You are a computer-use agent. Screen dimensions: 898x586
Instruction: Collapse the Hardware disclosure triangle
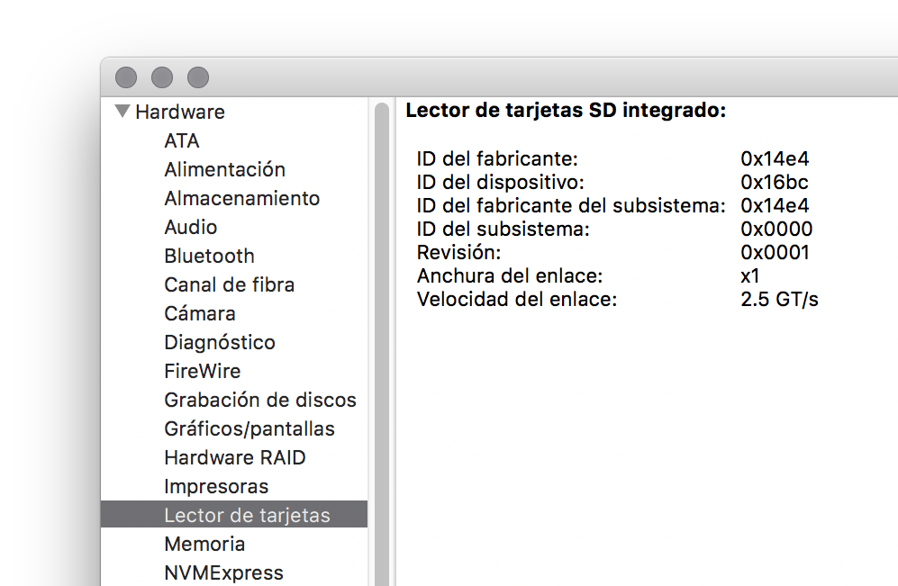[x=122, y=113]
